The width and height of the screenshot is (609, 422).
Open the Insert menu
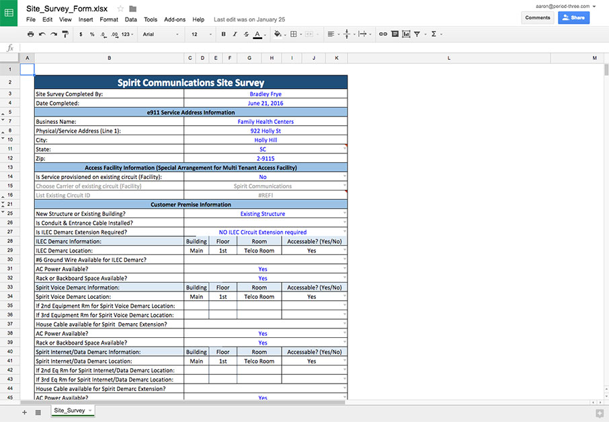pyautogui.click(x=86, y=20)
